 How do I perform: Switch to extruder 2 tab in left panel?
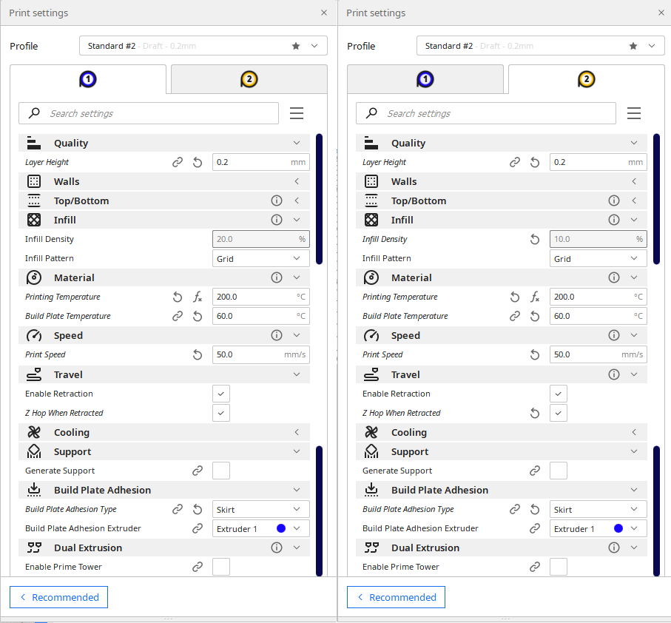click(249, 79)
